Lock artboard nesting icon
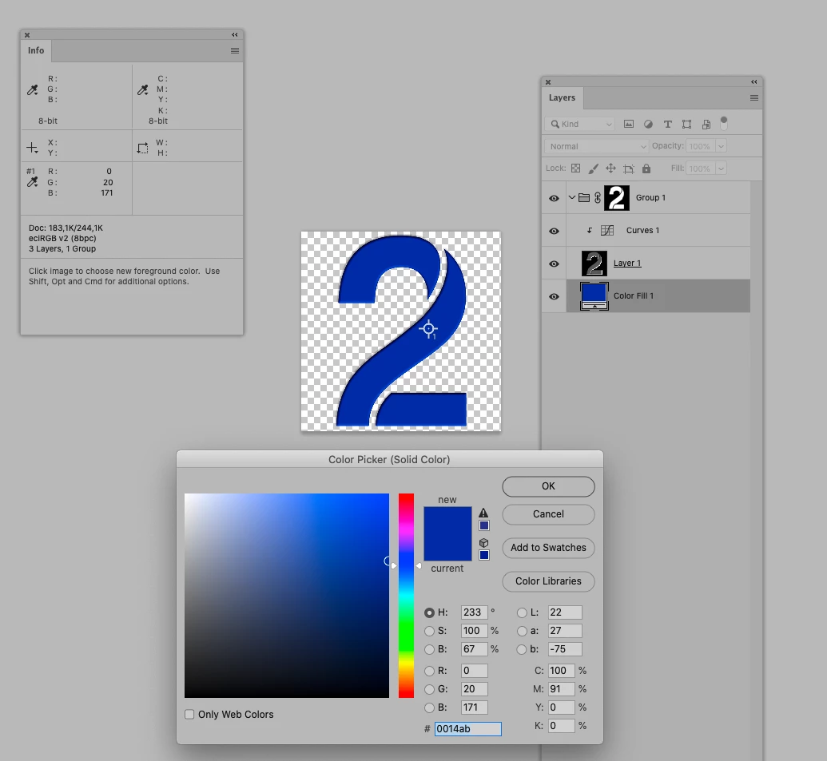 click(629, 168)
